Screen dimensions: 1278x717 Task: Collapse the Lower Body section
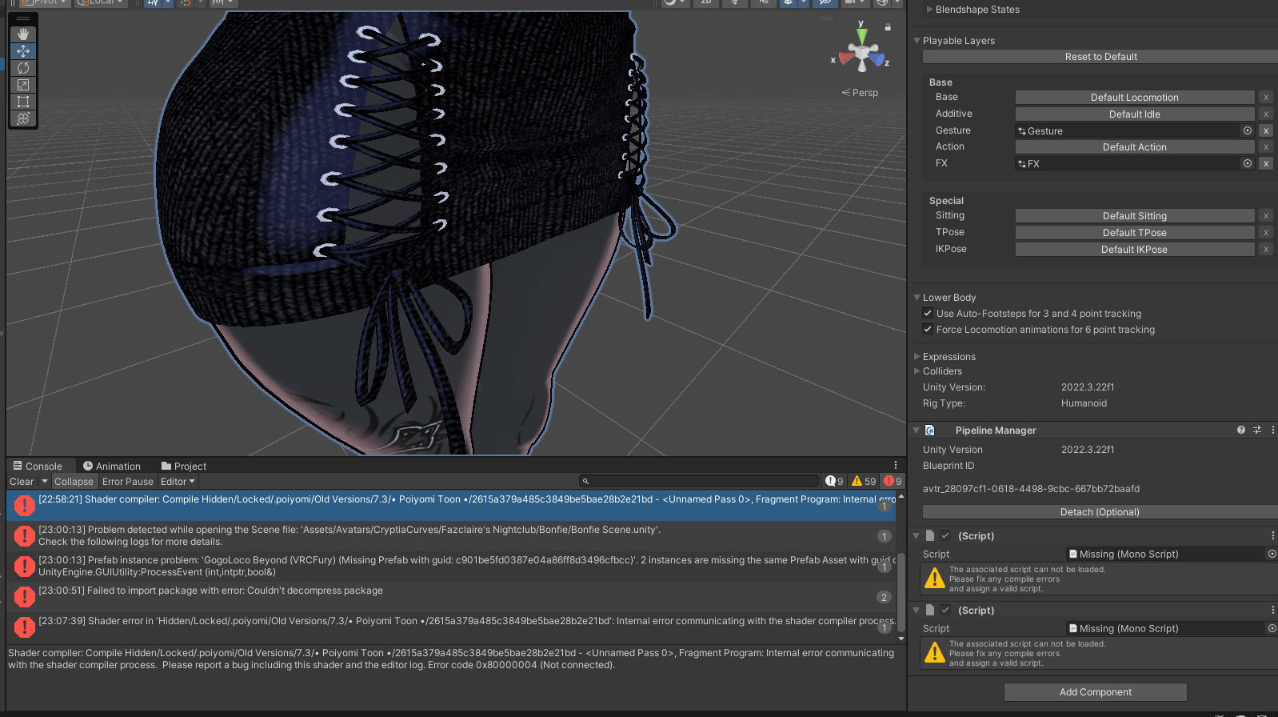(x=917, y=298)
